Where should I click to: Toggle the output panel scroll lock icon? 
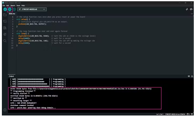(192, 76)
